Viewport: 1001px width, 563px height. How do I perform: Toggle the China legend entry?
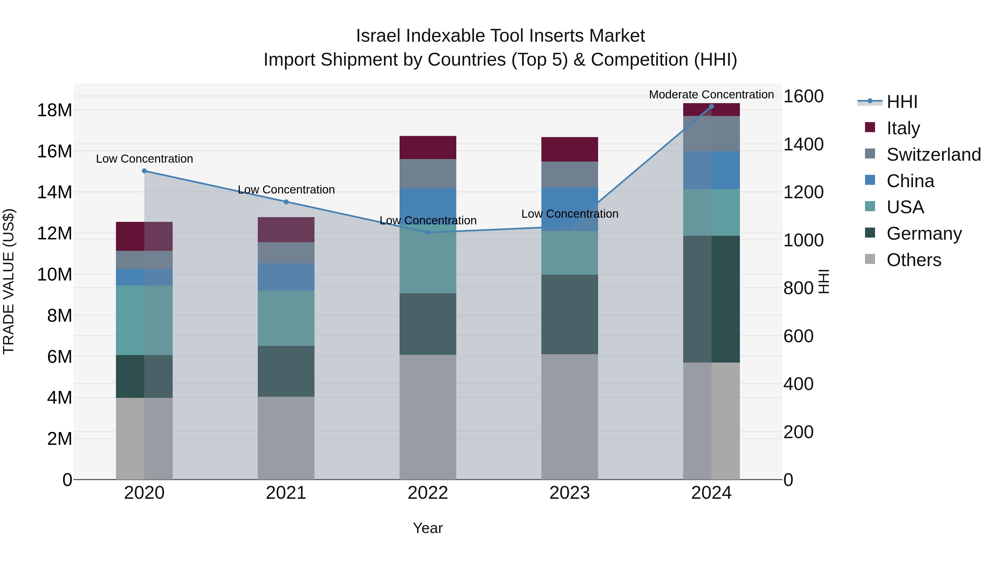899,181
